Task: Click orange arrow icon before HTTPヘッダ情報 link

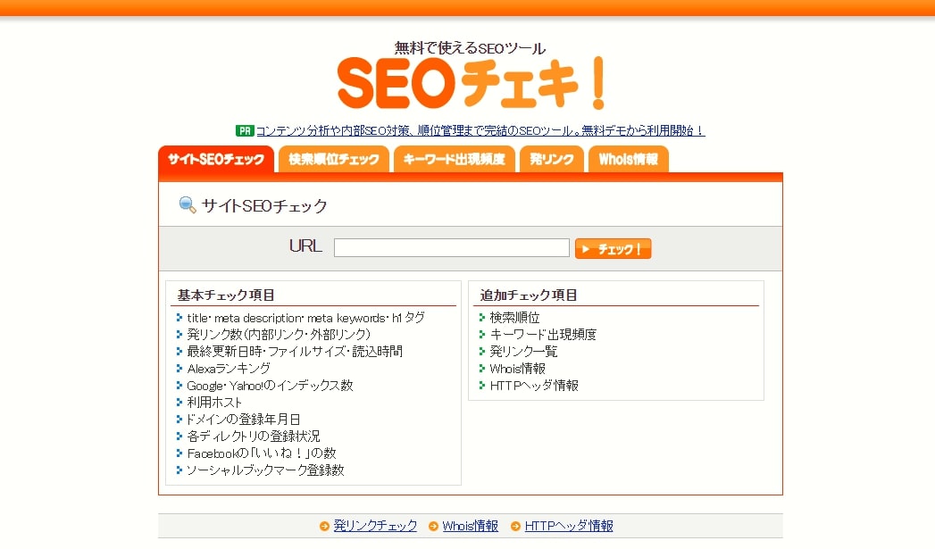Action: coord(516,527)
